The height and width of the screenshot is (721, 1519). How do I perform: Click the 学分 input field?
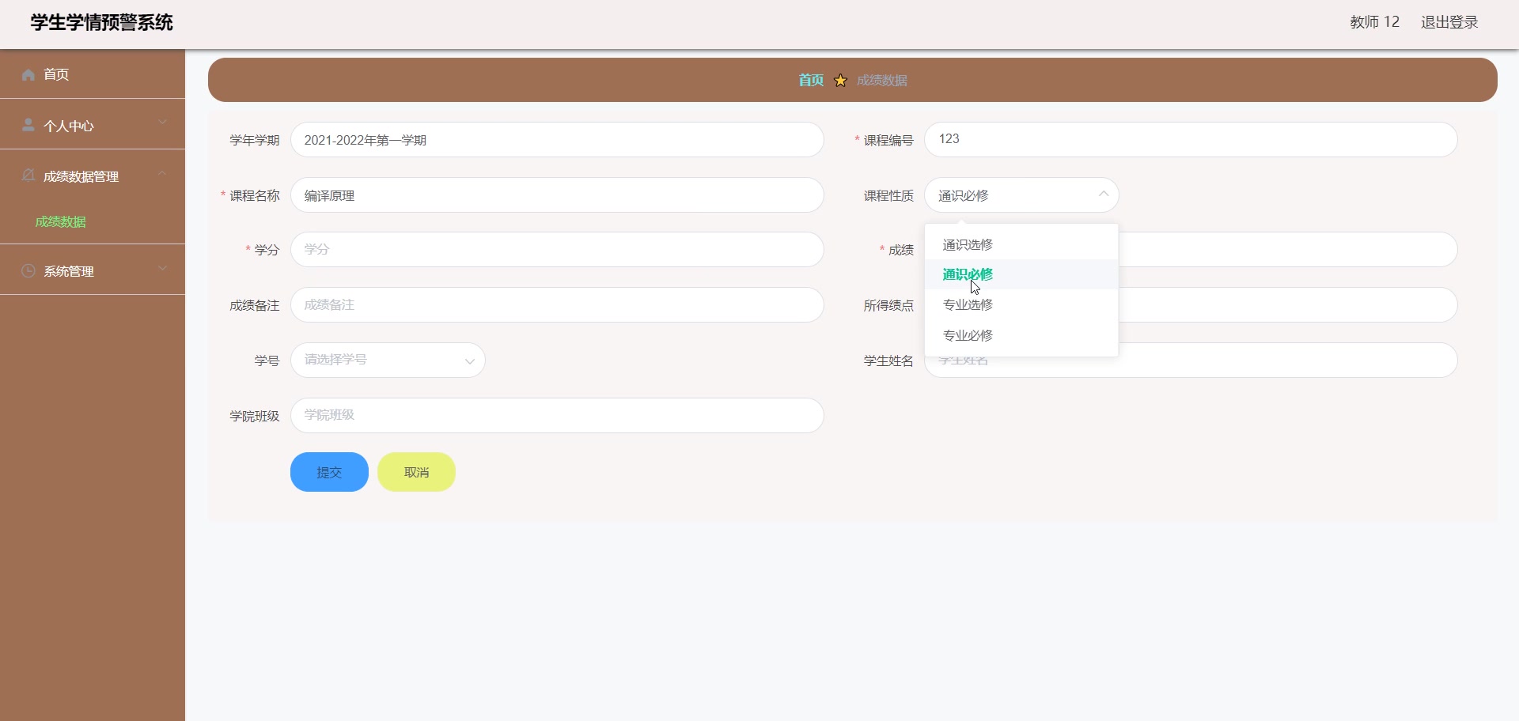[x=557, y=250]
